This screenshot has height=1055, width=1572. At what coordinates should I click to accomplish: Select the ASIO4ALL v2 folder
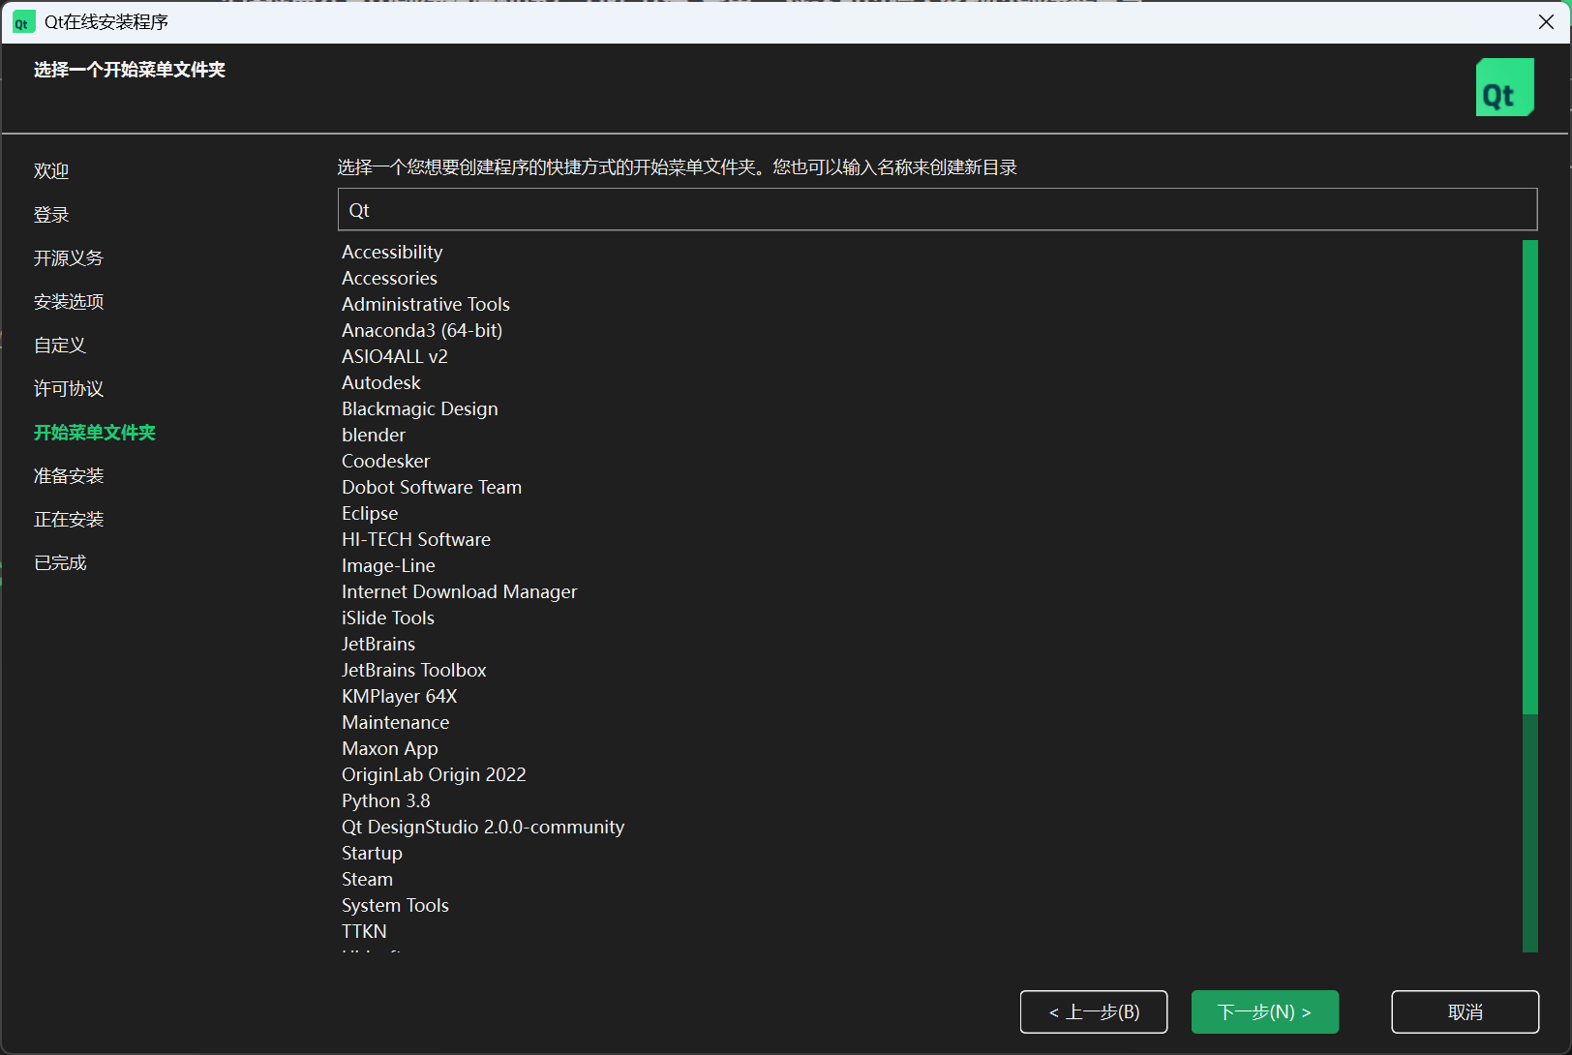(394, 356)
